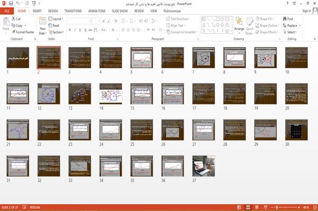318x211 pixels.
Task: Toggle Strikethrough formatting
Action: tap(91, 30)
